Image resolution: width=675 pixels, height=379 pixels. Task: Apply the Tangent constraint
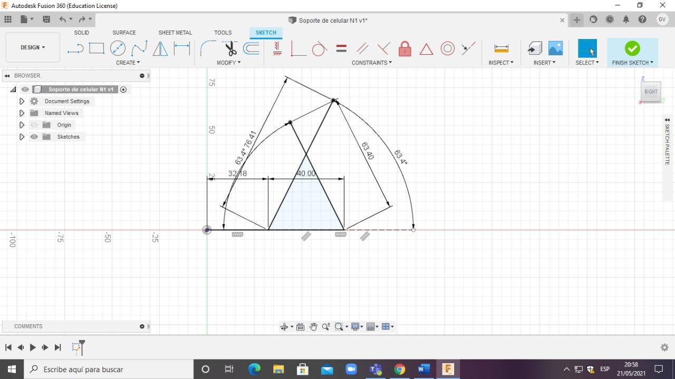pos(320,48)
